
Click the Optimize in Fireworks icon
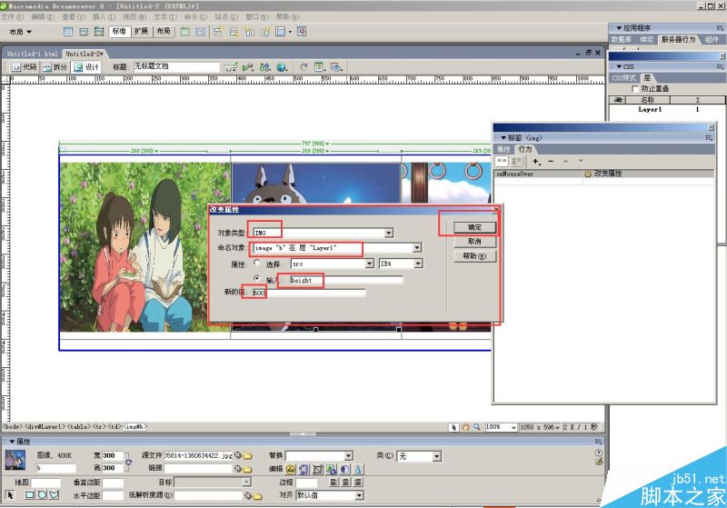click(304, 470)
